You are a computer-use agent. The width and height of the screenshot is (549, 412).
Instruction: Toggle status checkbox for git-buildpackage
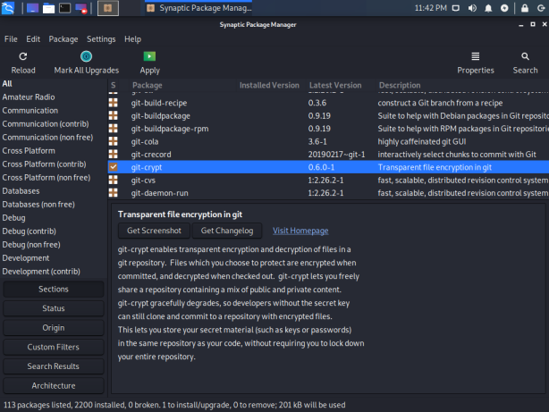coord(113,115)
